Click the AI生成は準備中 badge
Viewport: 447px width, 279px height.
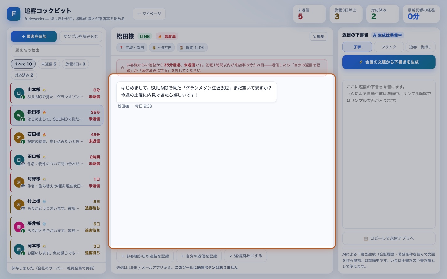(x=387, y=35)
